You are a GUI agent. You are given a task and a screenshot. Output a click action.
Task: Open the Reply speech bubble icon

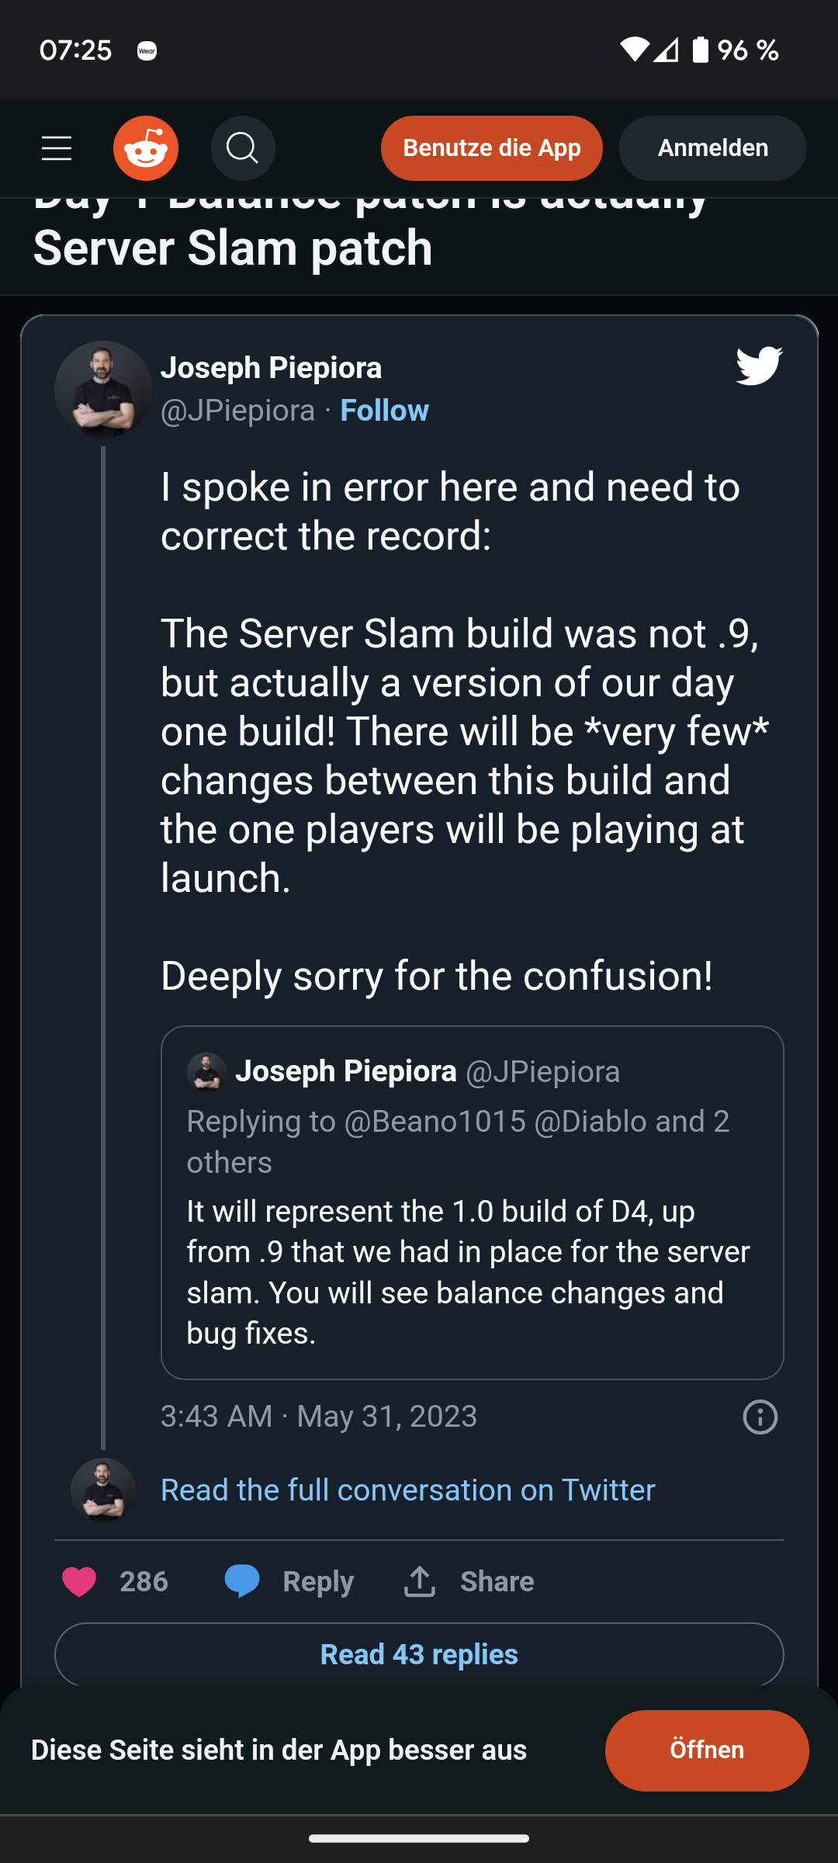(x=241, y=1580)
